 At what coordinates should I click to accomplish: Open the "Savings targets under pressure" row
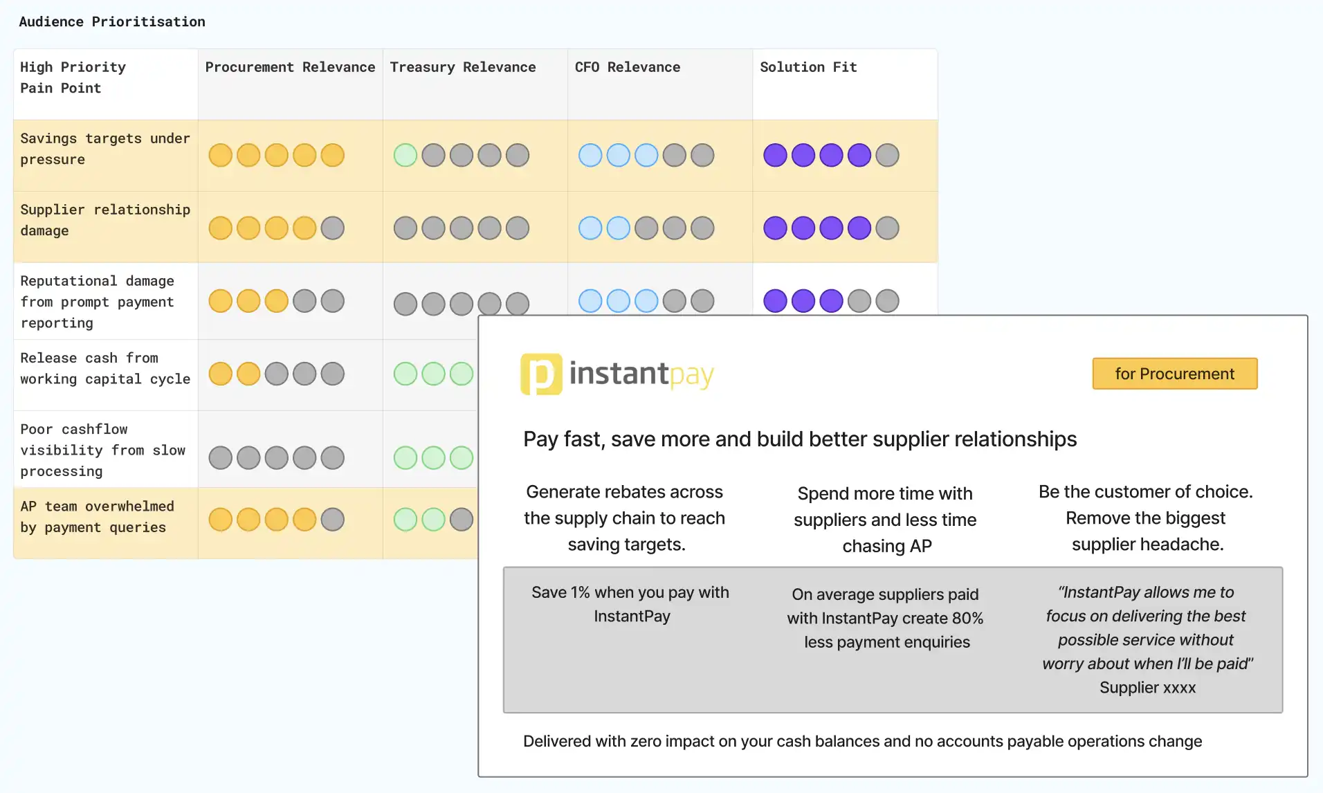click(104, 149)
